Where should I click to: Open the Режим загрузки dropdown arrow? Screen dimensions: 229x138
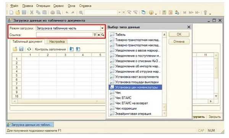(x=102, y=28)
